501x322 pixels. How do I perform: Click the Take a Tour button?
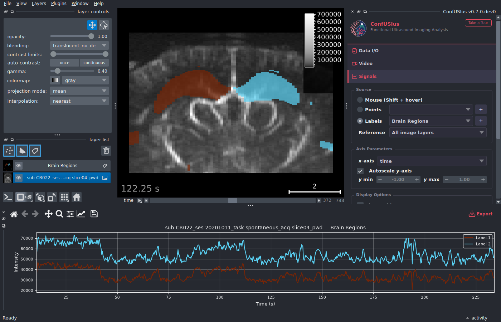(478, 23)
